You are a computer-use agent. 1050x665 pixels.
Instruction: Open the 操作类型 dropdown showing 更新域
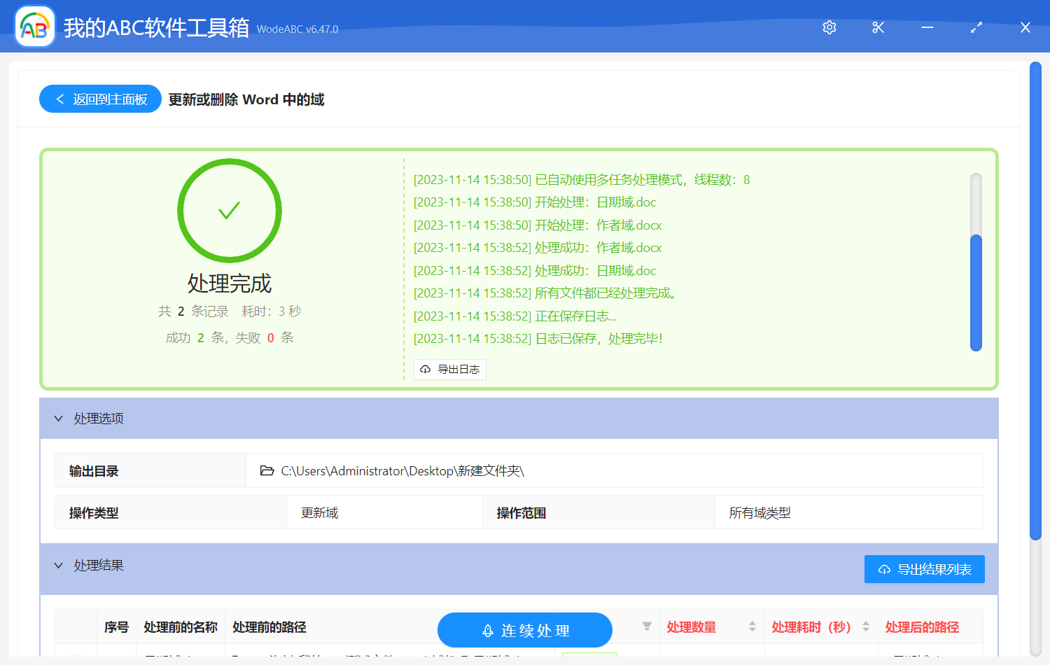(384, 512)
